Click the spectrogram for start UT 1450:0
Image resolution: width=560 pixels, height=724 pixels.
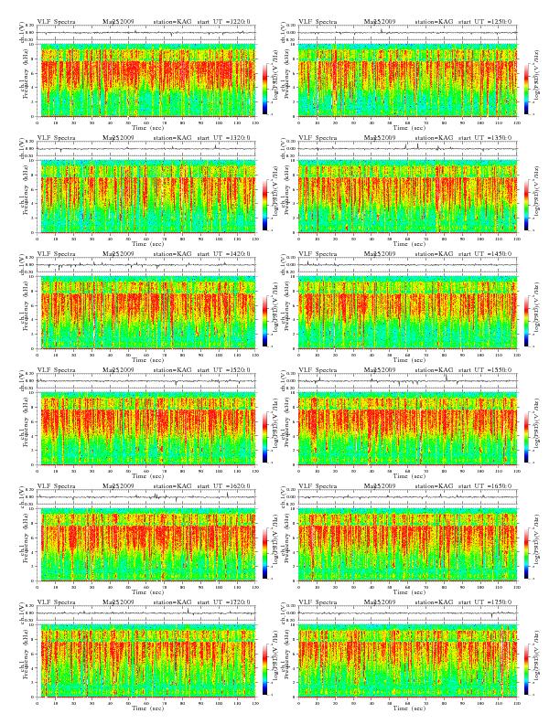pyautogui.click(x=408, y=313)
